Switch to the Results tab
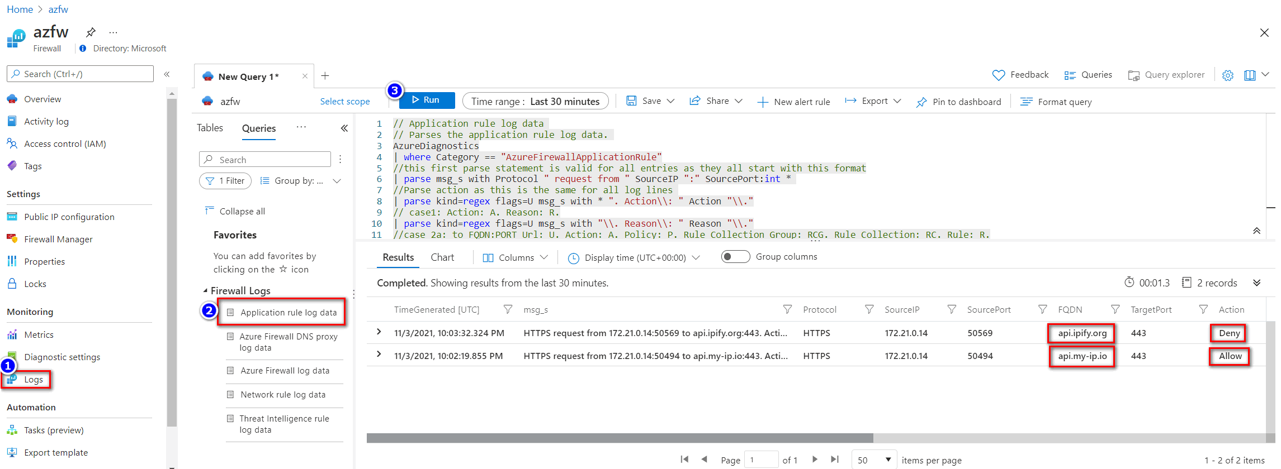Image resolution: width=1281 pixels, height=469 pixels. point(398,257)
